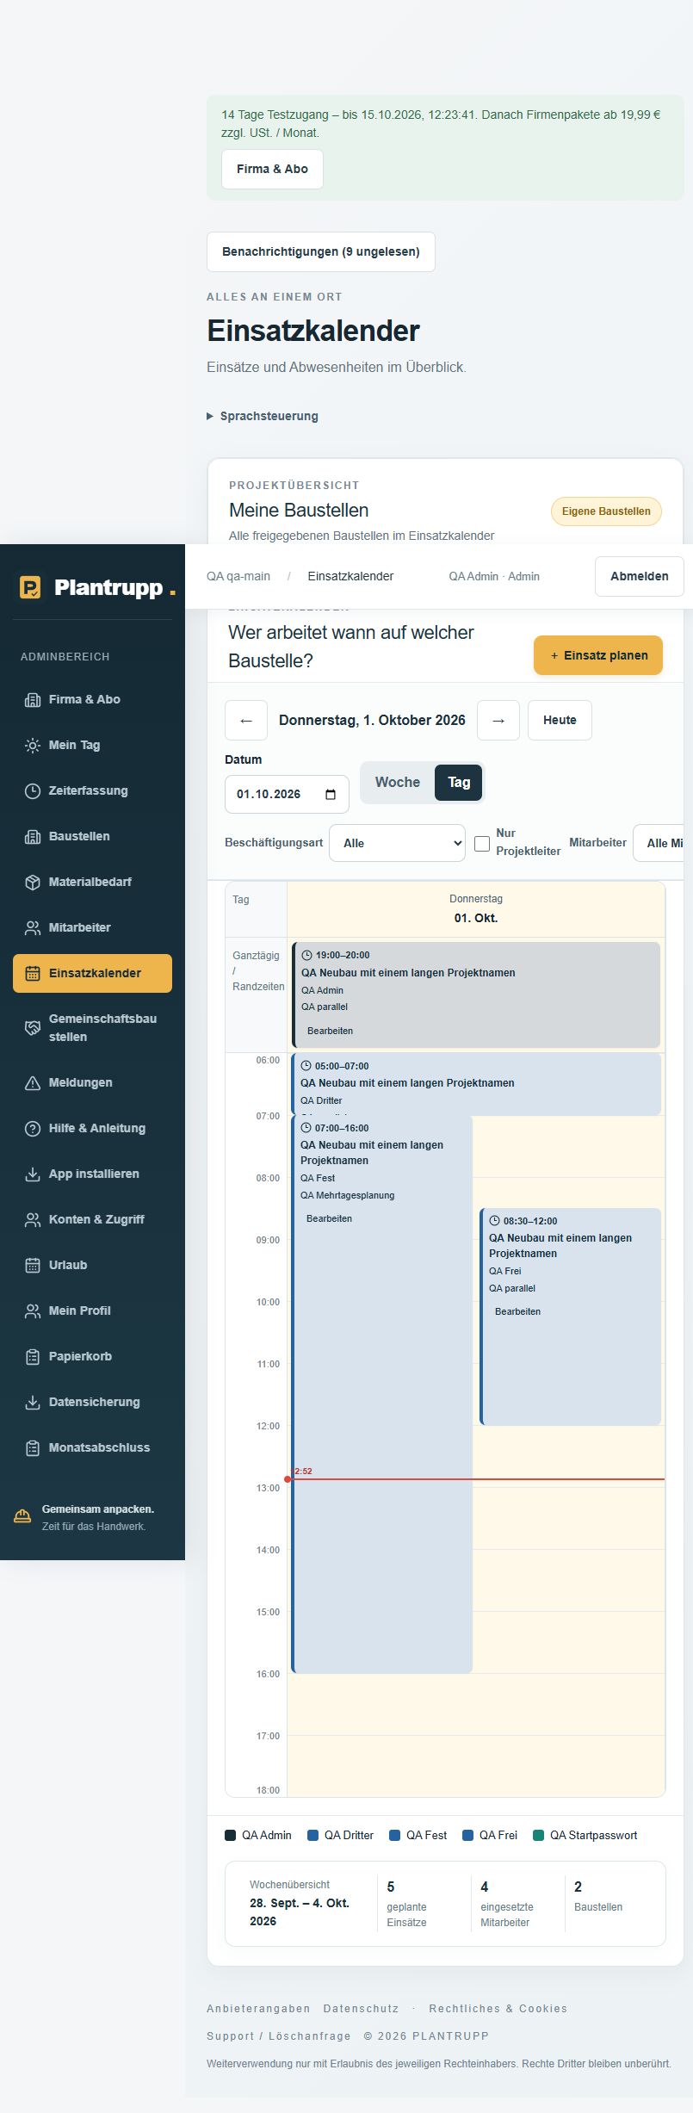The image size is (693, 2113).
Task: Expand the Sprachsteuerung section
Action: 263,417
